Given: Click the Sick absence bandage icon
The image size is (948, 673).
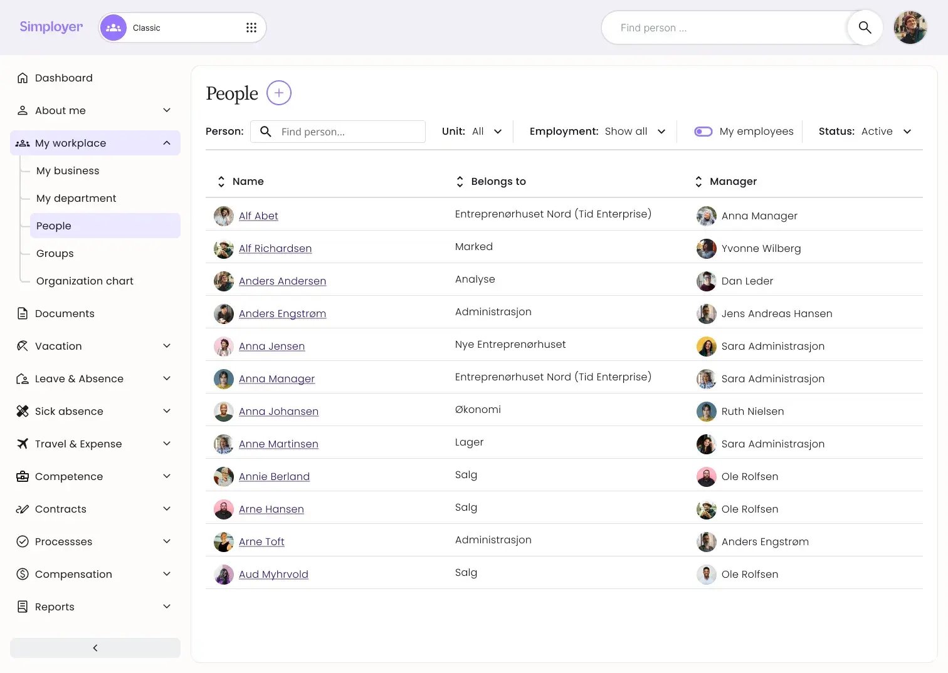Looking at the screenshot, I should pos(23,411).
